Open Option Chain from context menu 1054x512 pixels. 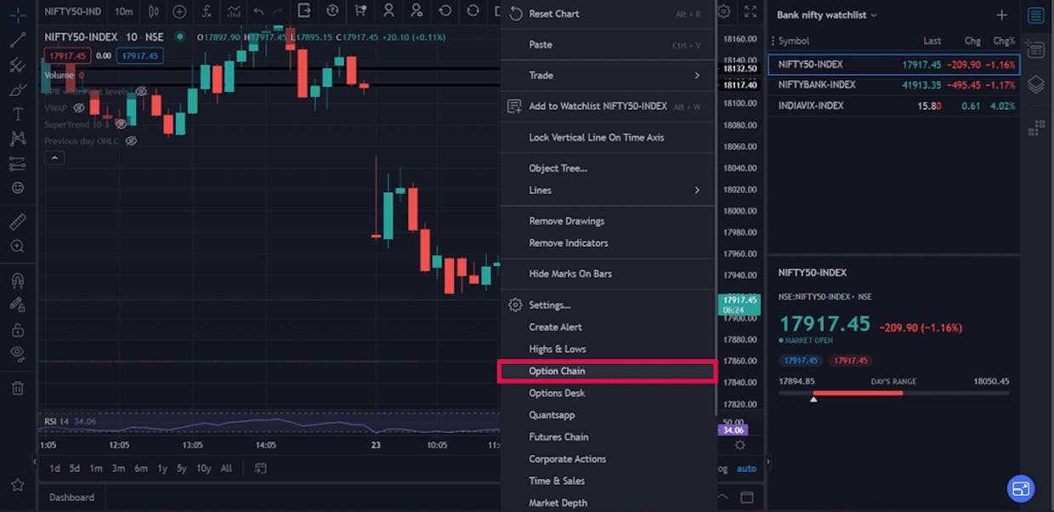point(608,371)
